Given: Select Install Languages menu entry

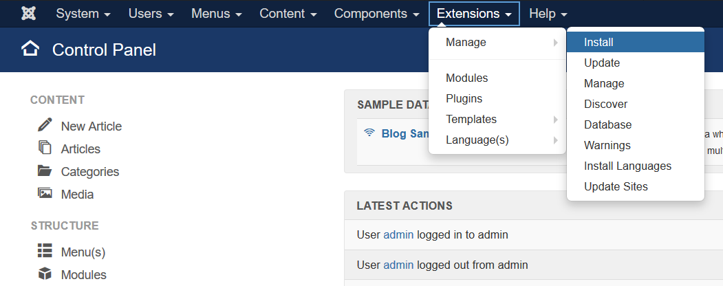Looking at the screenshot, I should tap(627, 166).
